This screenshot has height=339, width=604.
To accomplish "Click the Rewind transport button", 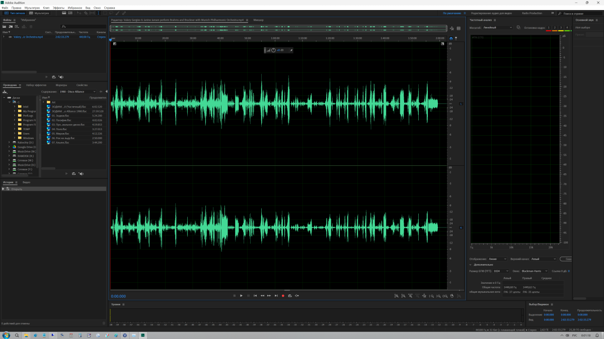I will (262, 296).
